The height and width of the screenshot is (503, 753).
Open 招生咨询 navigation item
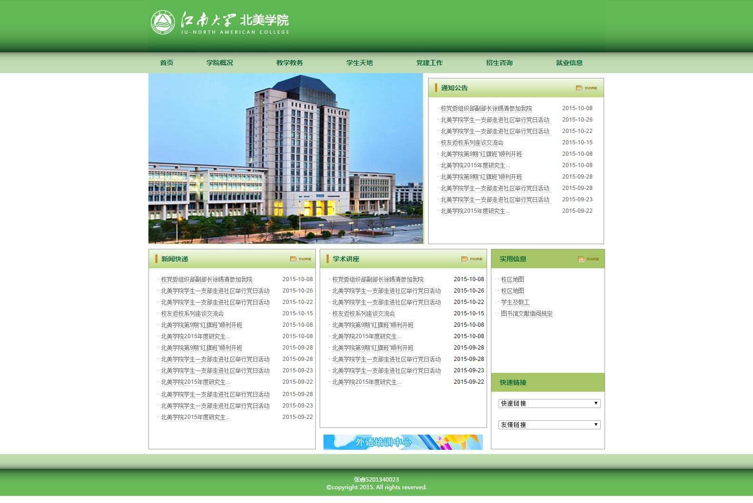tap(499, 63)
